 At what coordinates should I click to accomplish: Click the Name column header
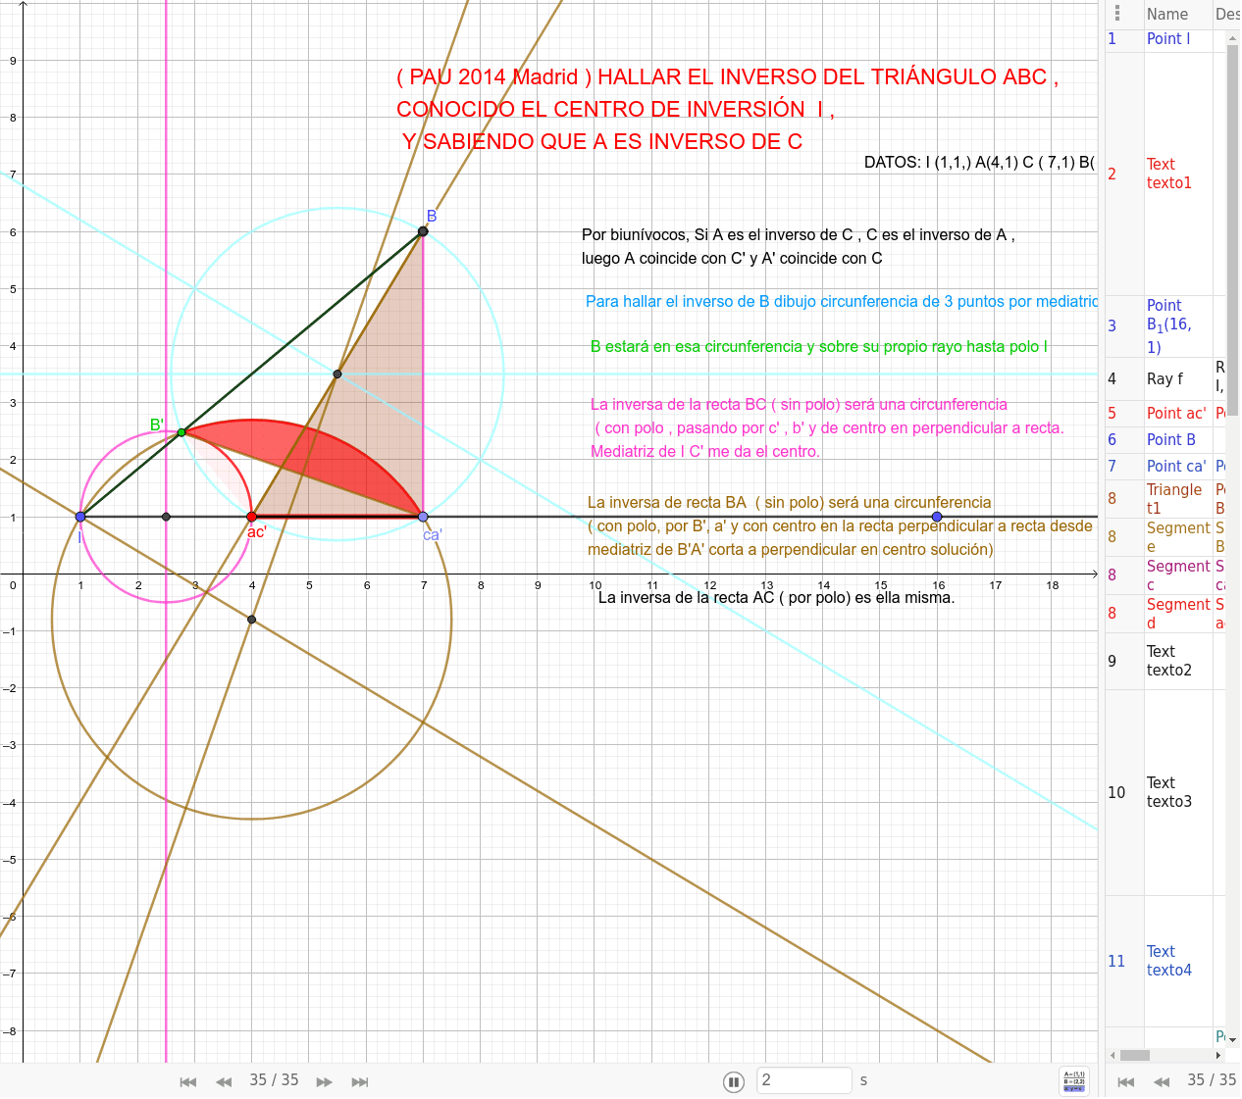point(1167,14)
